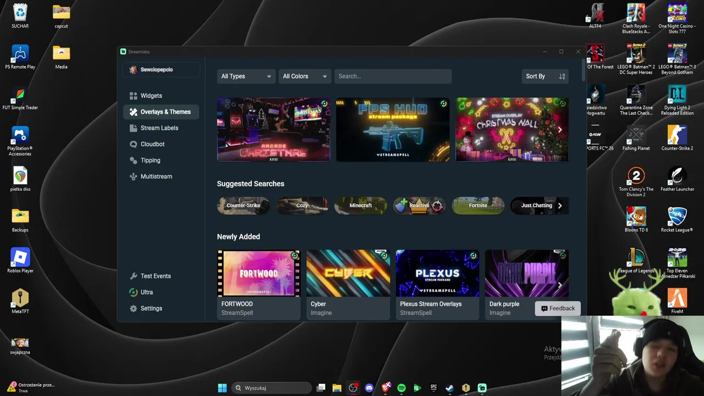Open Stream Labels in the sidebar
Screen dimensions: 704x396
(161, 128)
